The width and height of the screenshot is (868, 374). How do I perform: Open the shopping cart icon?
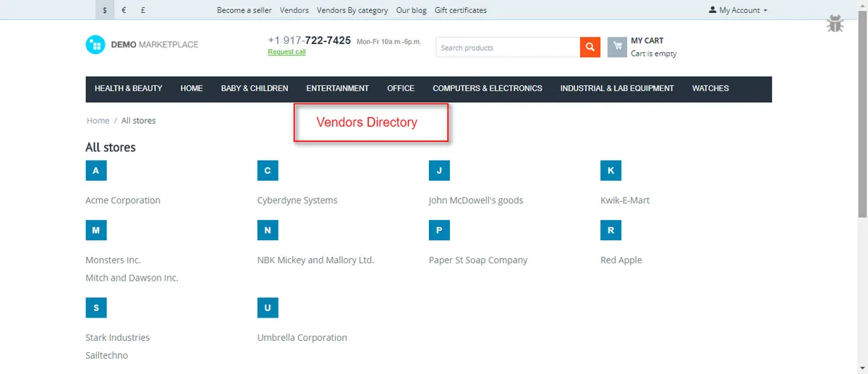(617, 47)
